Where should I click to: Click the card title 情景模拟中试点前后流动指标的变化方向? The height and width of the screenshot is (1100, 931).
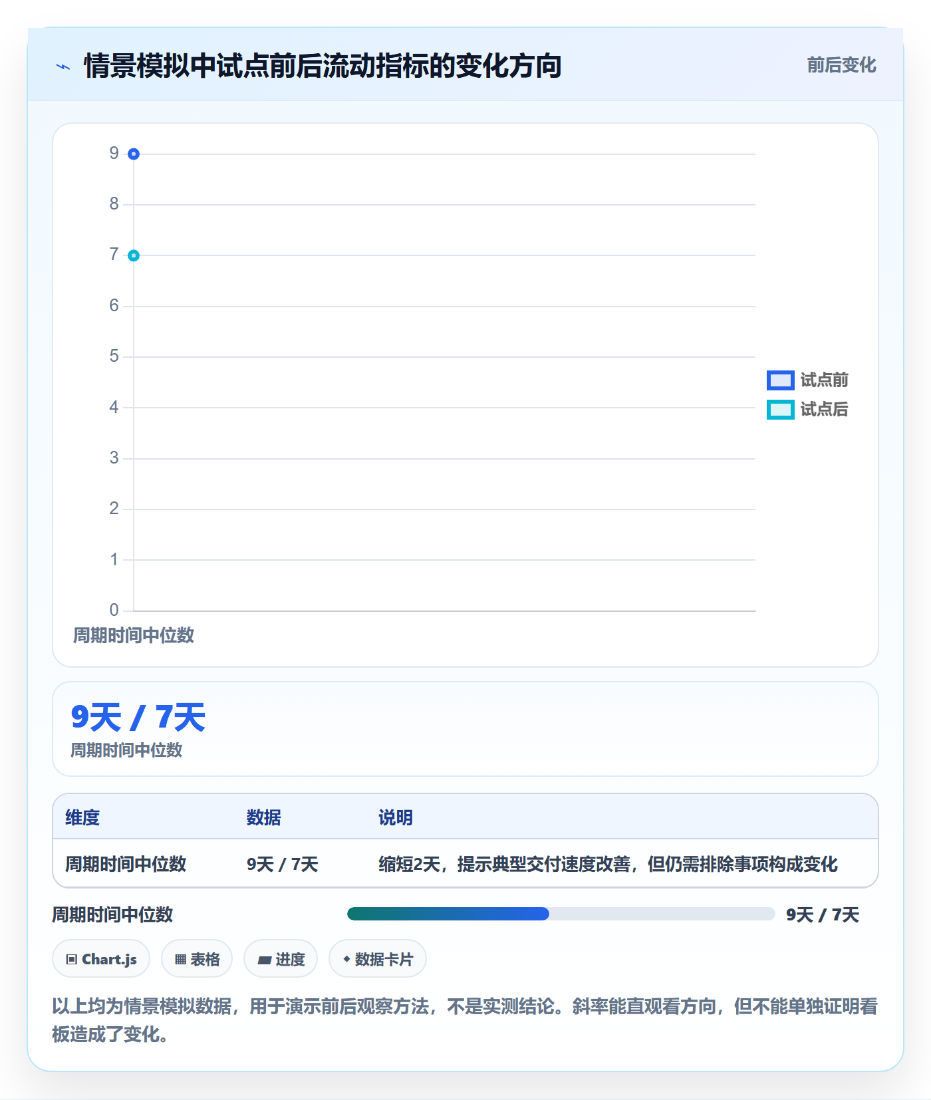coord(323,66)
